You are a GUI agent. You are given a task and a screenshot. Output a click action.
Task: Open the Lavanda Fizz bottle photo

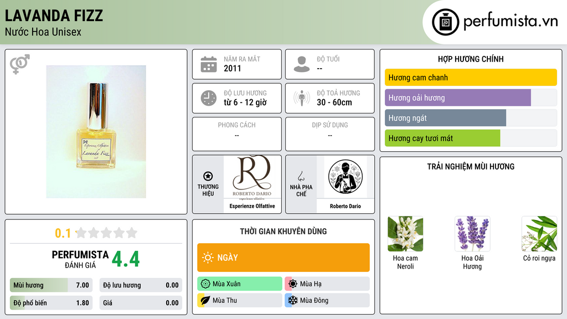tap(96, 132)
